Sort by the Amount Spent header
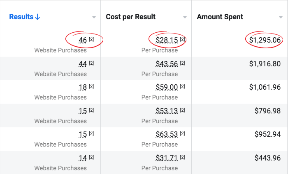 (x=220, y=17)
